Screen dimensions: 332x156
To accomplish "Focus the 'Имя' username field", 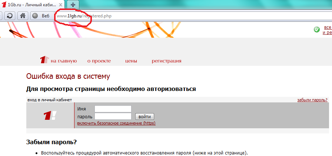I will pos(113,109).
